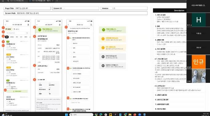Tap the top-right menu icon in the survey phone mockup
Viewport: 210px width, 116px height.
click(x=91, y=25)
